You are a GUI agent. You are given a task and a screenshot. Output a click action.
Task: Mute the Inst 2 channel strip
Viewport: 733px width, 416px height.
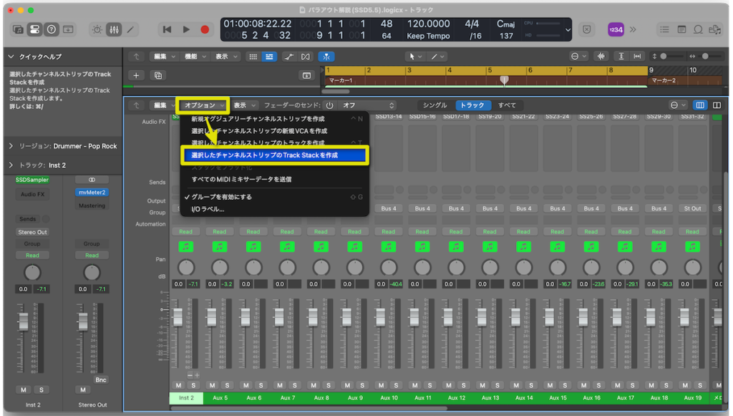[x=24, y=390]
